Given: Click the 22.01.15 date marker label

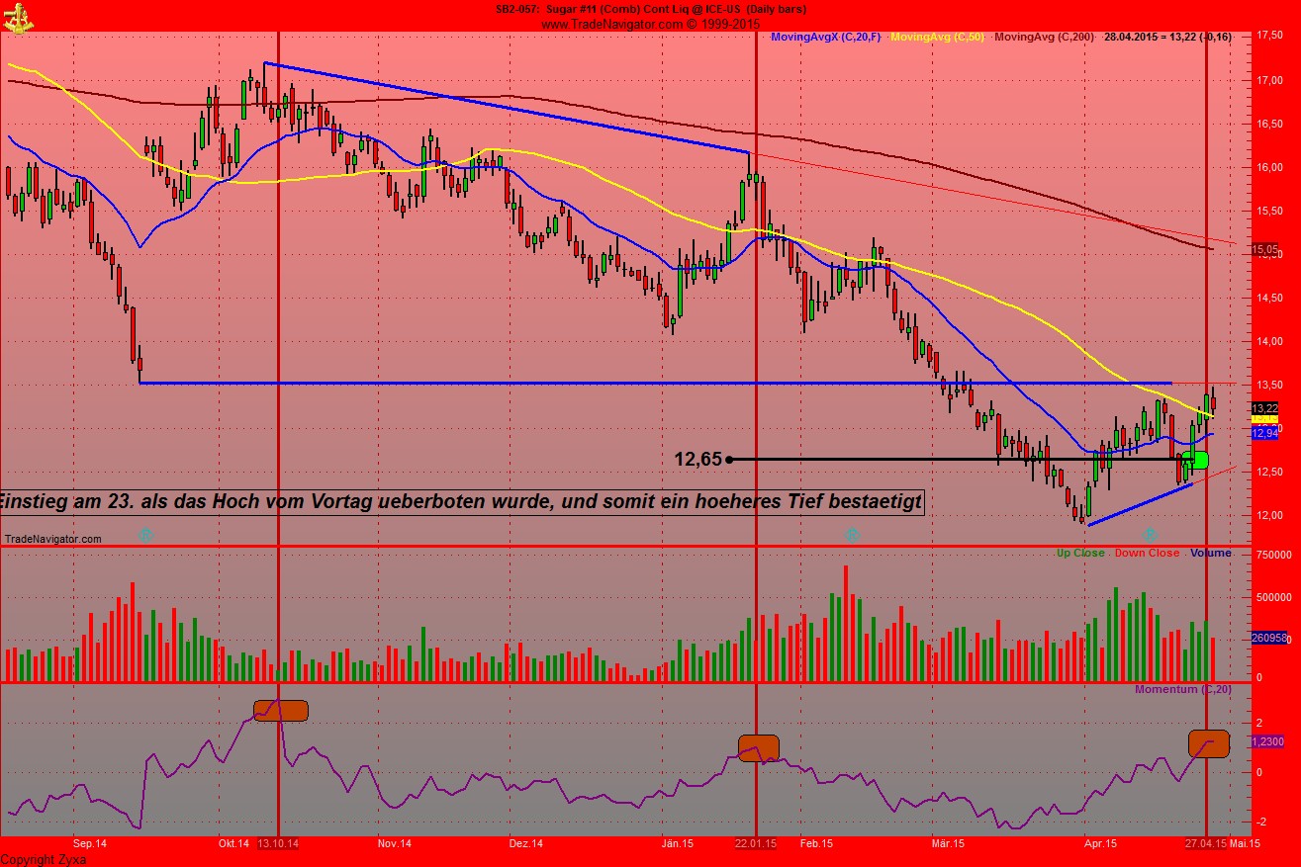Looking at the screenshot, I should [x=756, y=844].
